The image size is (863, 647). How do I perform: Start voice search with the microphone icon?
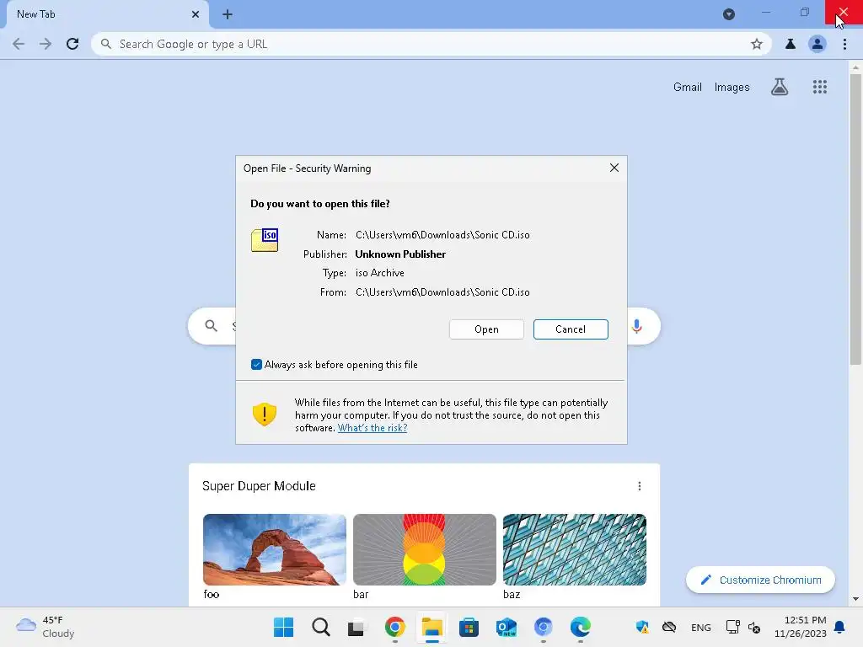(637, 326)
